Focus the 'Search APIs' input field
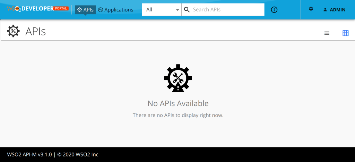The width and height of the screenshot is (355, 162). 227,10
